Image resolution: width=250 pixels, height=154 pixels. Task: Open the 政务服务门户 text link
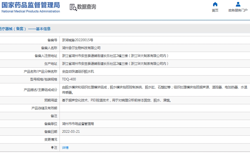click(238, 10)
